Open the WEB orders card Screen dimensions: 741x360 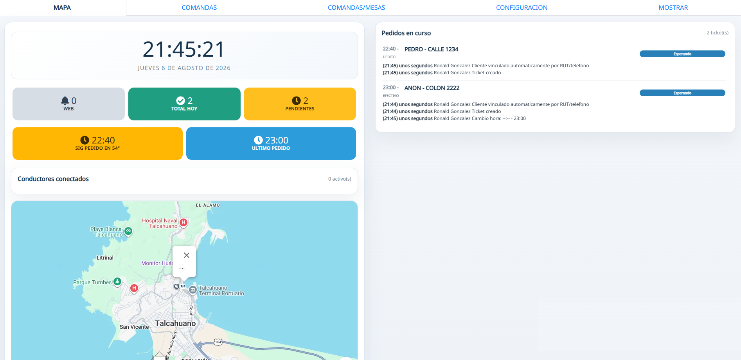[x=68, y=104]
